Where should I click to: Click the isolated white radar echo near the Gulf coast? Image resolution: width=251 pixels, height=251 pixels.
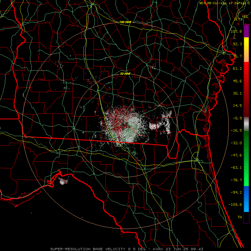(64, 181)
